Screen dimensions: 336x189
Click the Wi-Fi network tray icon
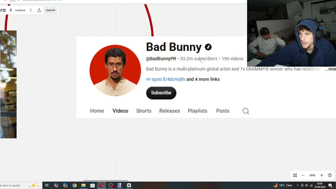click(311, 185)
